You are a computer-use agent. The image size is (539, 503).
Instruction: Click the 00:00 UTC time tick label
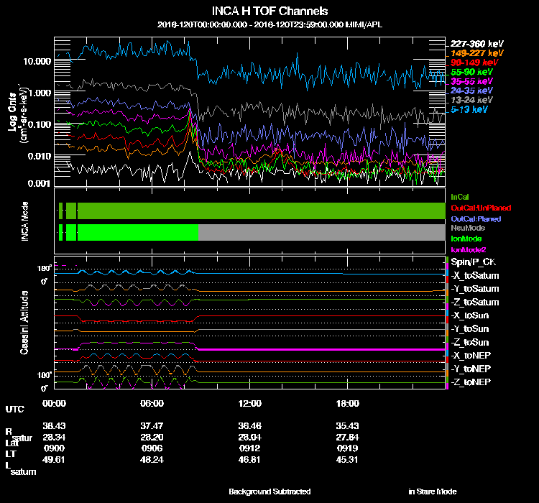click(54, 403)
